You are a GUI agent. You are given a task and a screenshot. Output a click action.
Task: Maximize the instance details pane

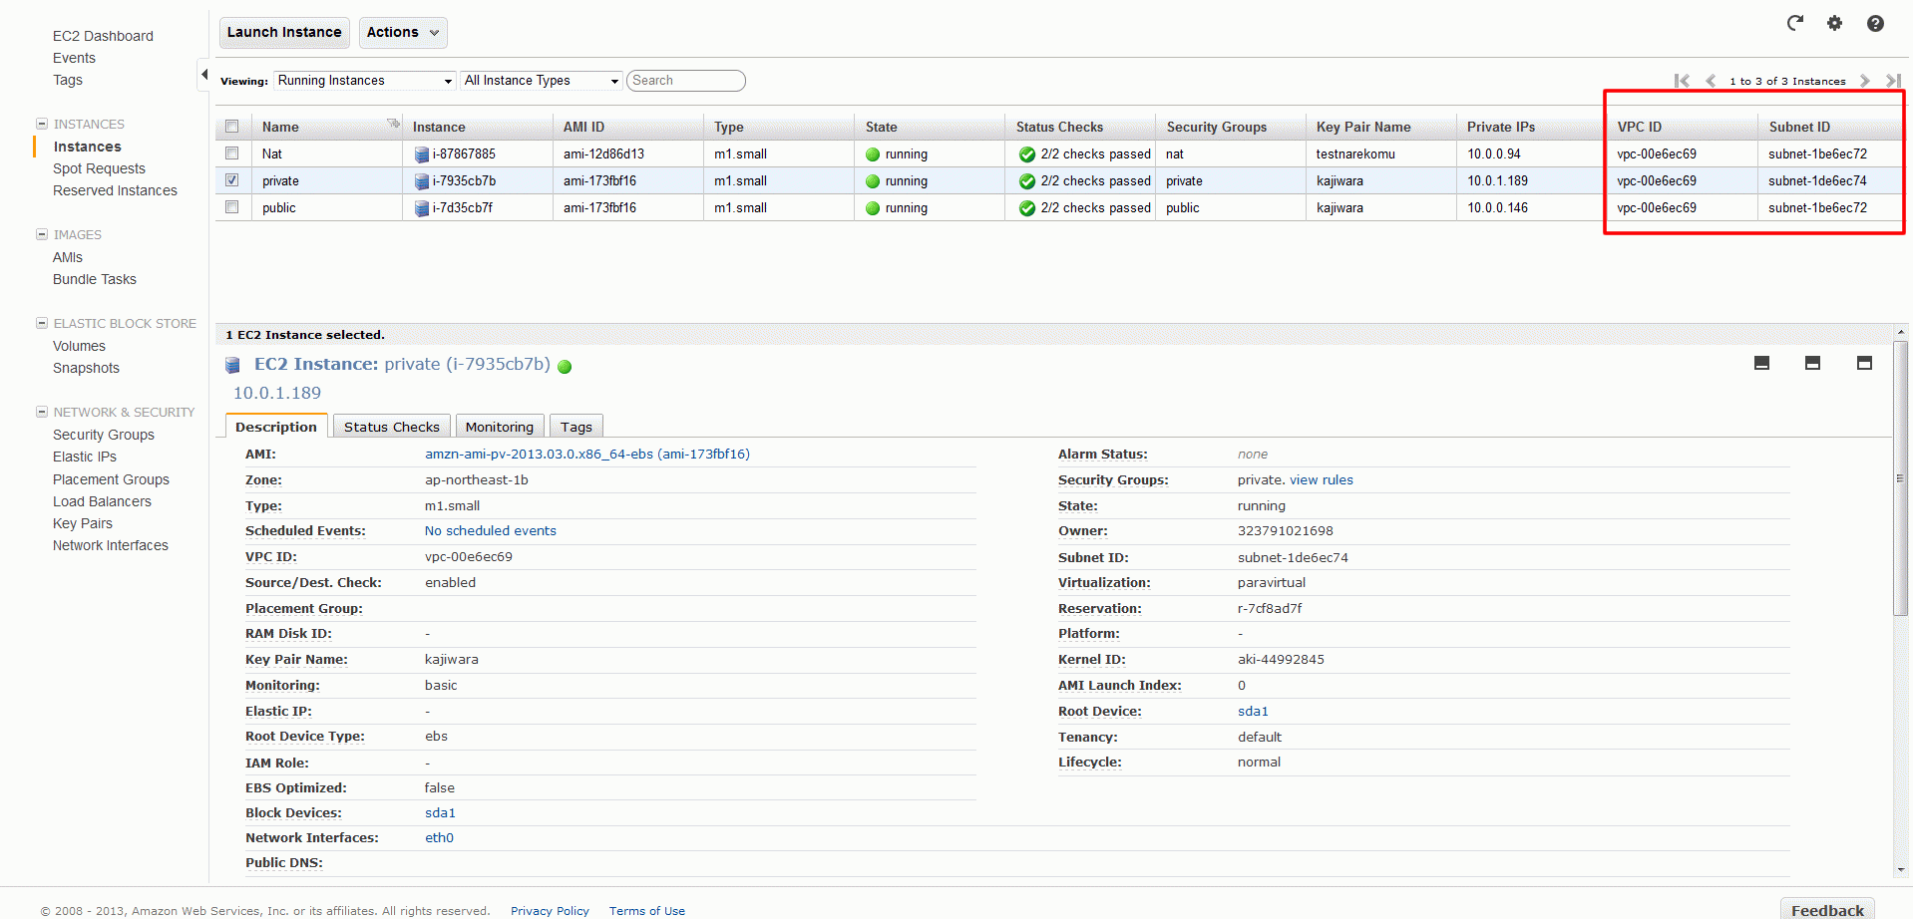pyautogui.click(x=1864, y=363)
